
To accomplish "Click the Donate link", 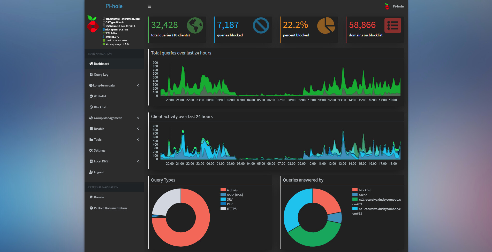I will coord(99,197).
